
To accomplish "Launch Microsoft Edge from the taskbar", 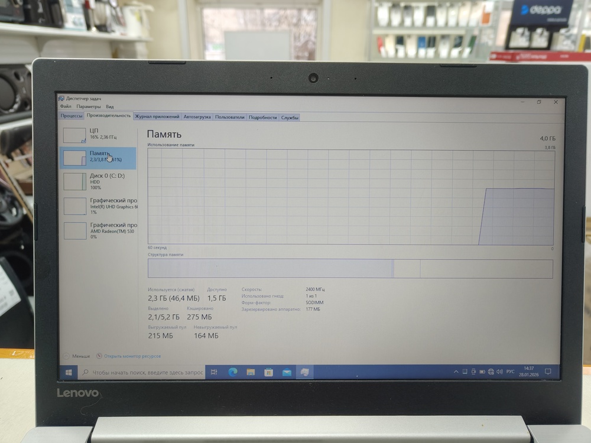I will 232,372.
